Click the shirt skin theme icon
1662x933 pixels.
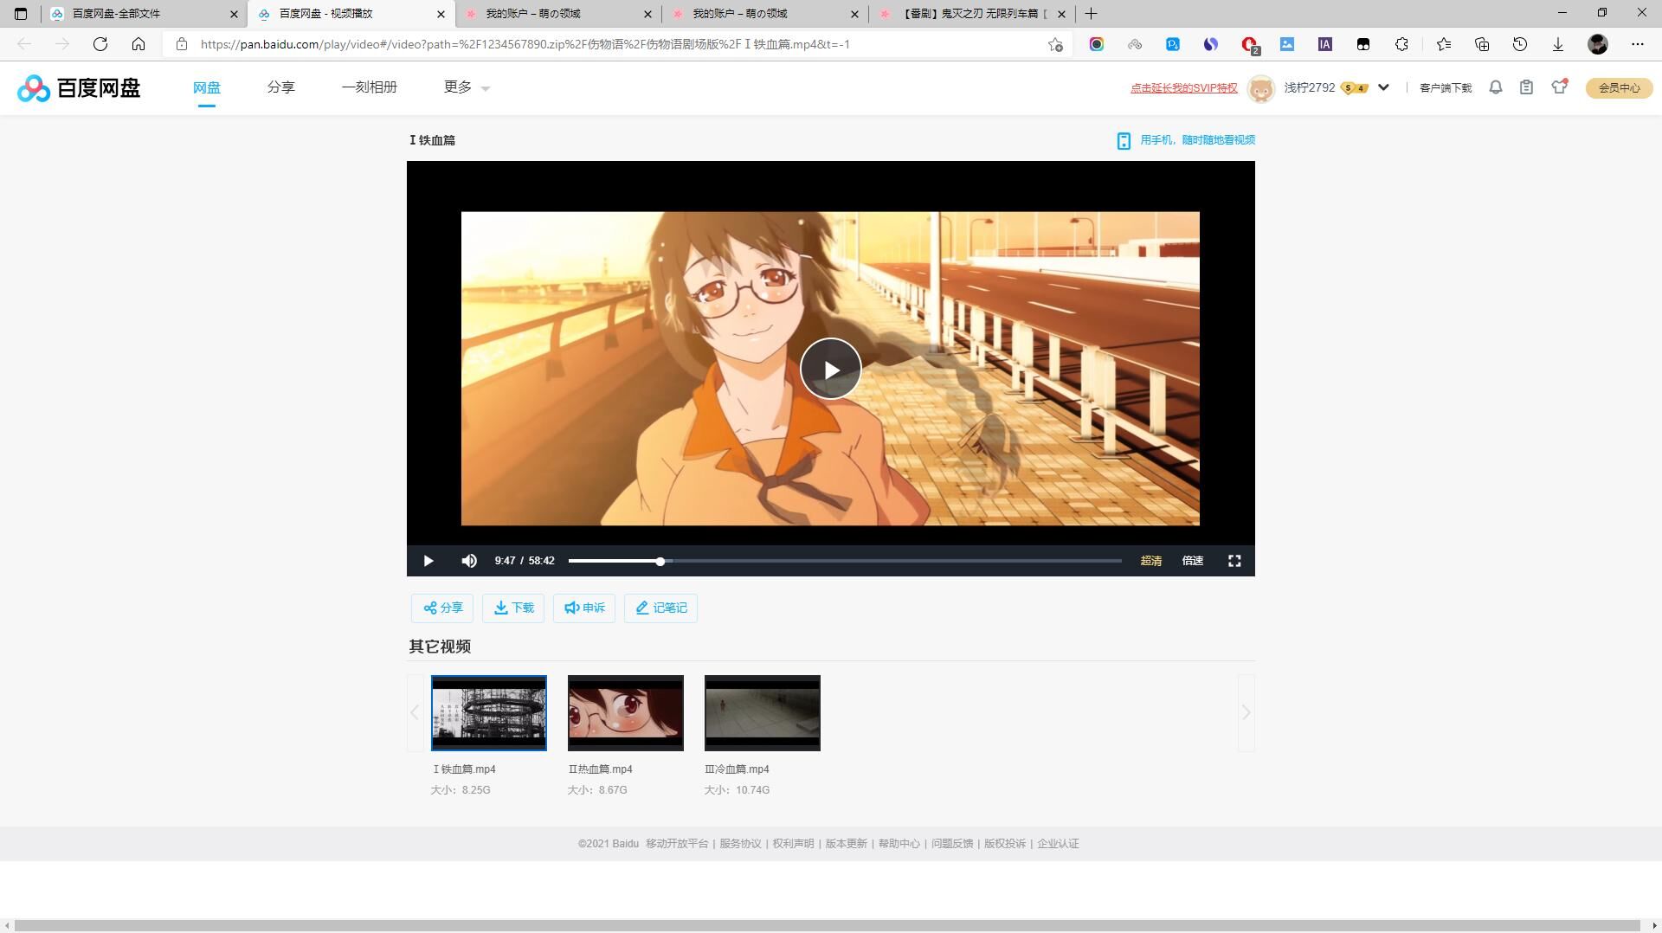pyautogui.click(x=1559, y=87)
